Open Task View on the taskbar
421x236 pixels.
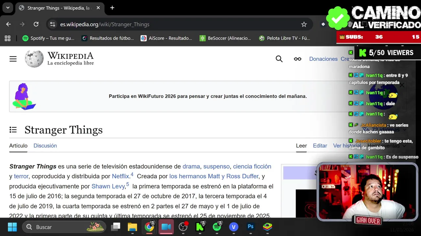pos(116,227)
